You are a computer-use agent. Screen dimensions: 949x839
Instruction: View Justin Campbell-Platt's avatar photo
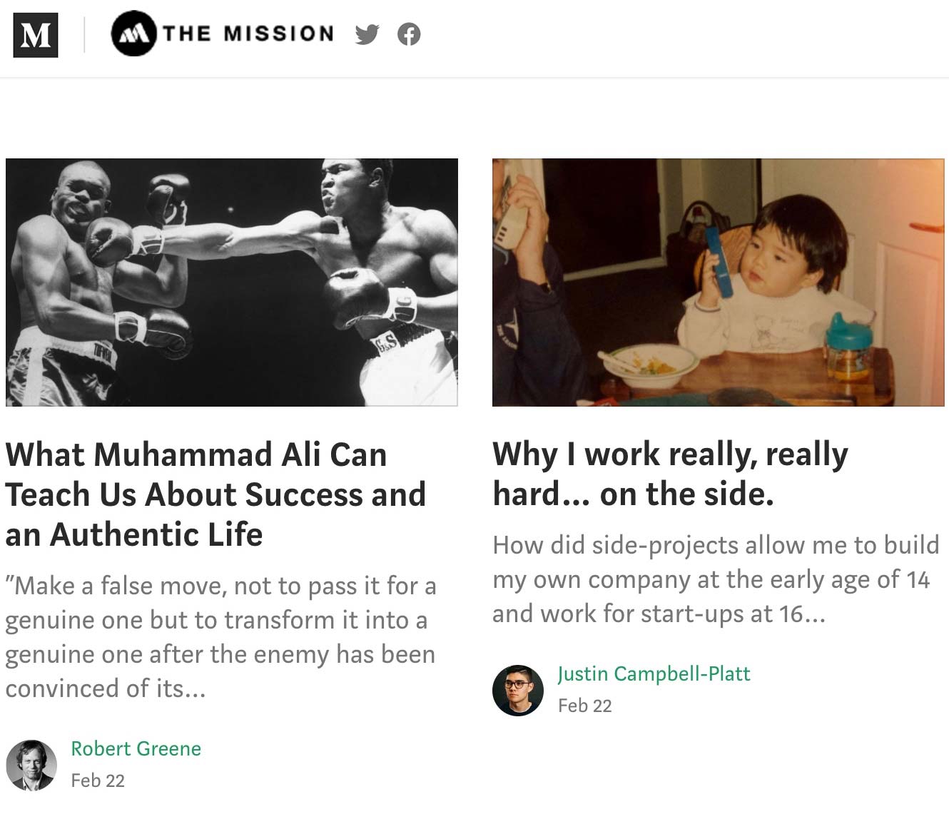(518, 690)
